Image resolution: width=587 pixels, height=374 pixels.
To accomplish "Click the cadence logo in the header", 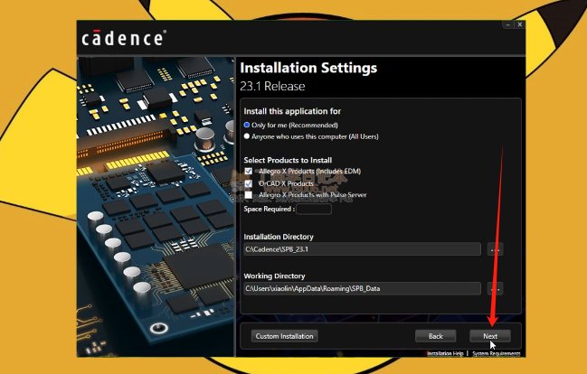I will click(x=124, y=38).
